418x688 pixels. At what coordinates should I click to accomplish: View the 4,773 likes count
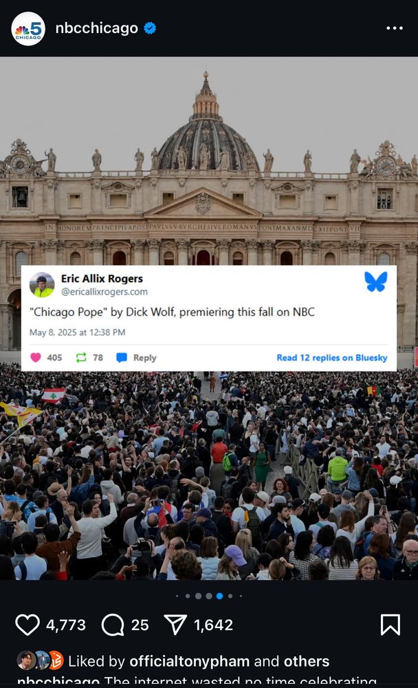tap(66, 625)
